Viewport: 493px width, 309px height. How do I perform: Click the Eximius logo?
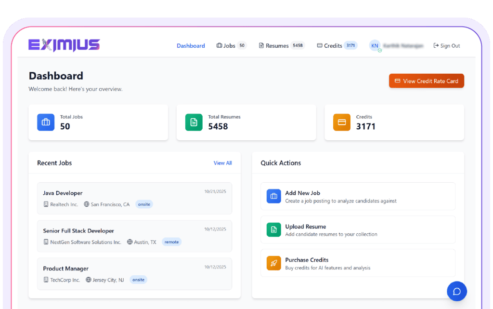pyautogui.click(x=64, y=45)
